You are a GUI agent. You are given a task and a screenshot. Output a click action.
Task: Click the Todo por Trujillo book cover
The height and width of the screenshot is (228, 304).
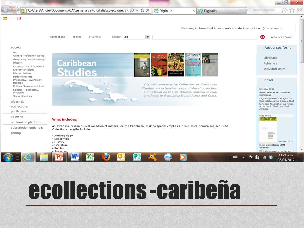click(159, 65)
